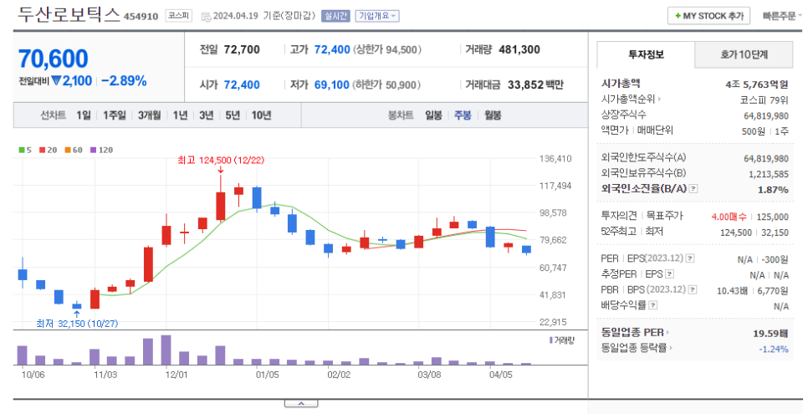Switch to the 호가10단계 tab

pos(744,54)
